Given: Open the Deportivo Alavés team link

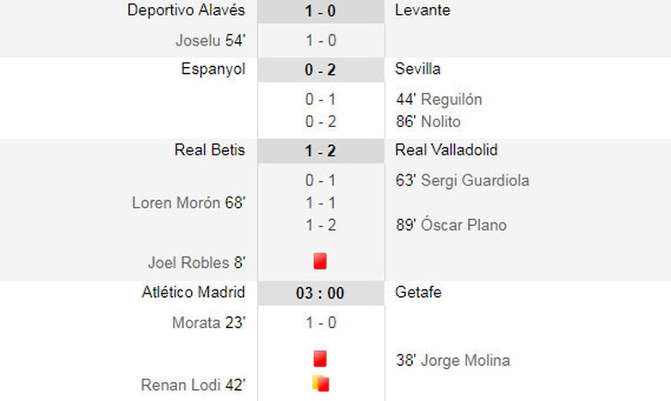Looking at the screenshot, I should click(x=186, y=10).
